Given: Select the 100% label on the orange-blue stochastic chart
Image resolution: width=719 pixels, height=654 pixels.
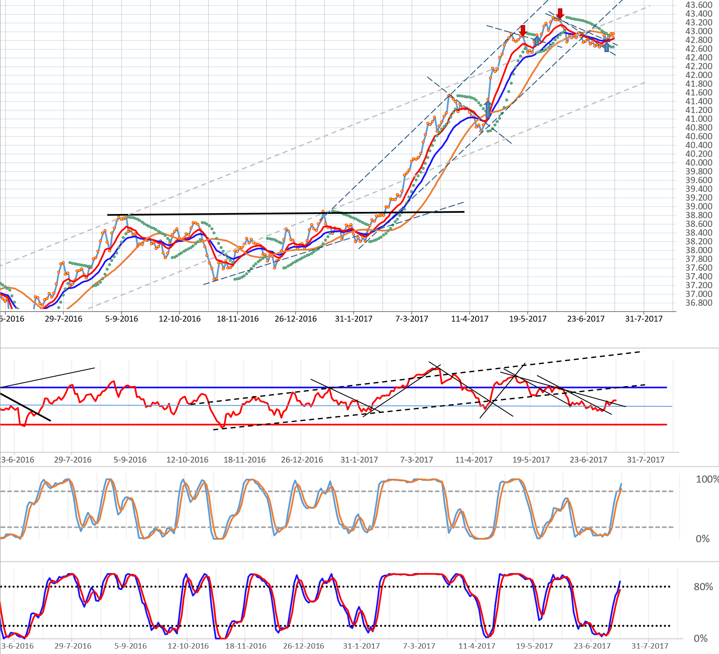Looking at the screenshot, I should click(707, 479).
